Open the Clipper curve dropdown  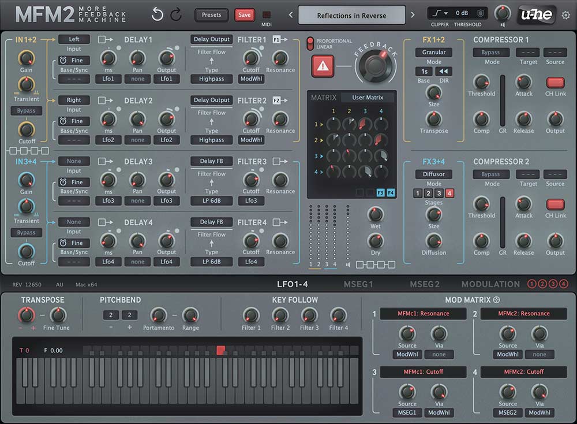coord(439,12)
